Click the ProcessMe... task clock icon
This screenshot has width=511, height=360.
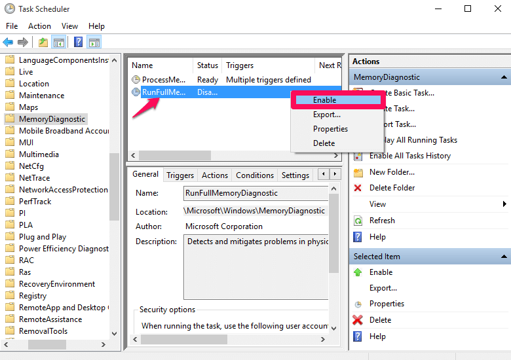click(x=136, y=79)
